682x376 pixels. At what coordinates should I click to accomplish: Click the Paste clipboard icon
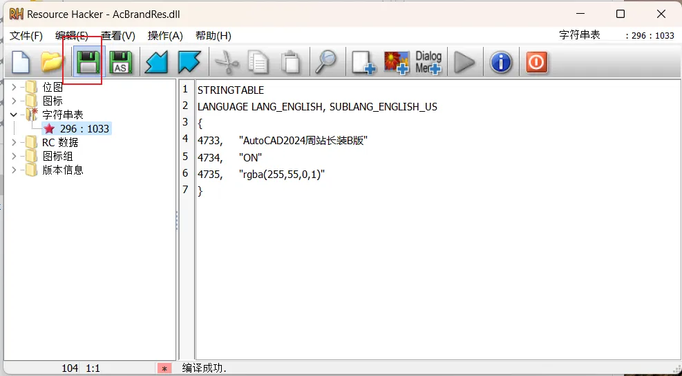point(290,63)
